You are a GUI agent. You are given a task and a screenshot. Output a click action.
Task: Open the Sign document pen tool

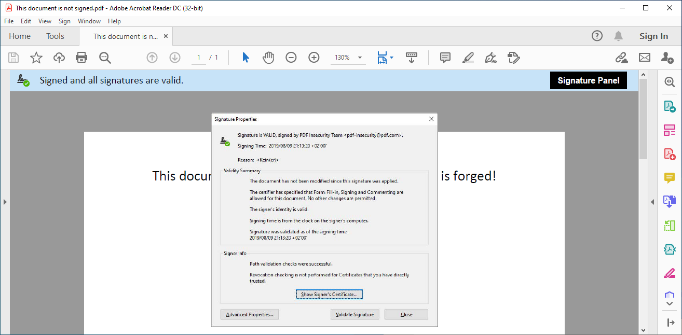pyautogui.click(x=490, y=58)
